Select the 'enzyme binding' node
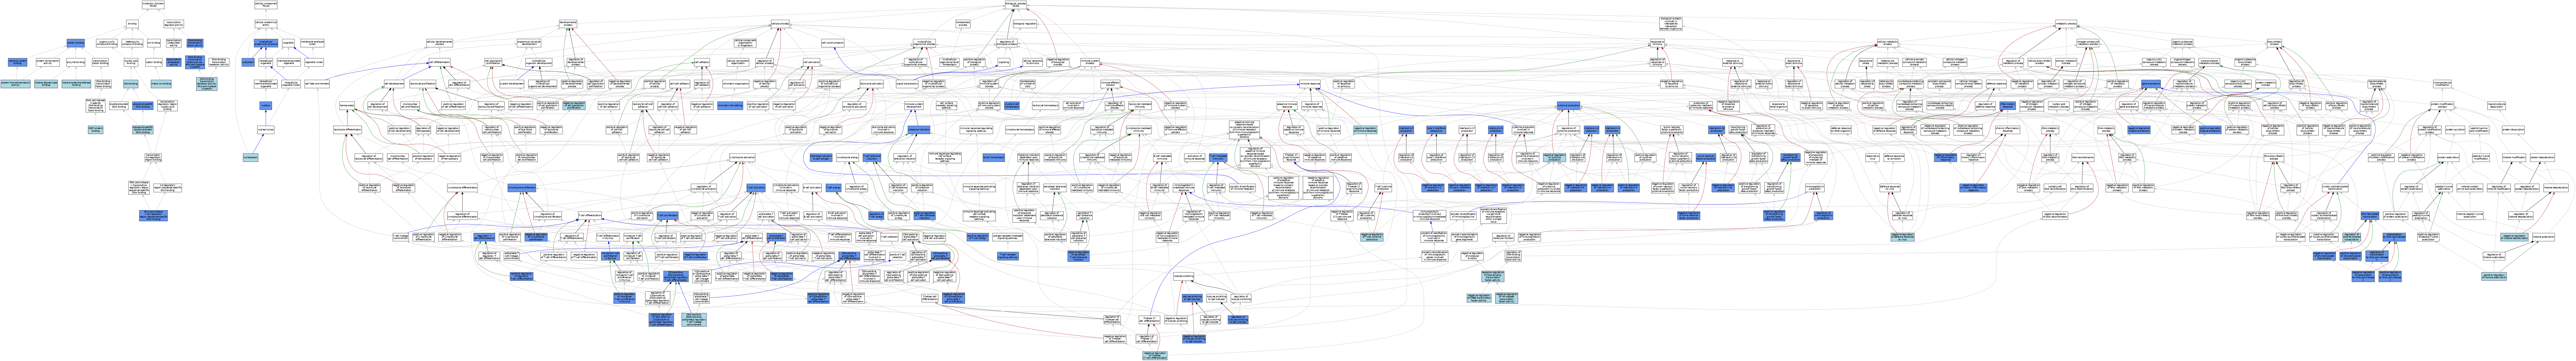This screenshot has width=2576, height=361. tap(76, 62)
